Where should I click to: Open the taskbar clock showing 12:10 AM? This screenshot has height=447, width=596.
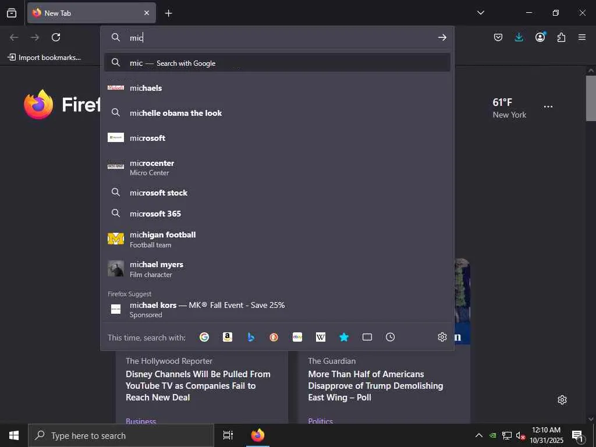546,435
